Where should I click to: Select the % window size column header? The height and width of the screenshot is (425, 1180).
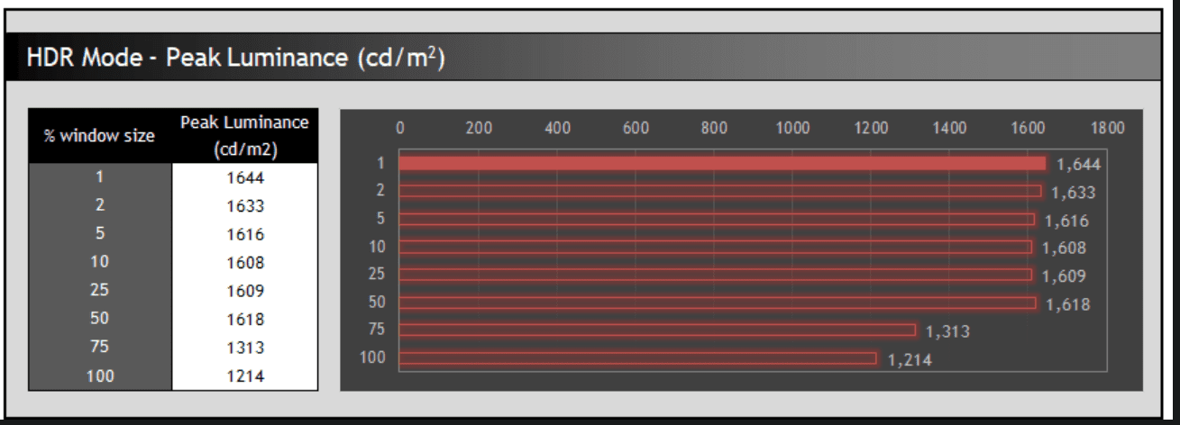tap(100, 136)
